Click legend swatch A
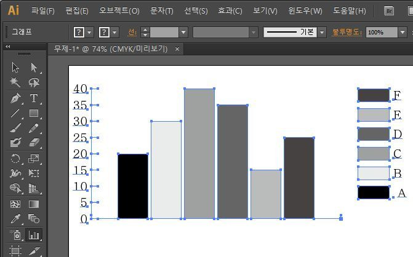This screenshot has height=257, width=413. click(x=374, y=192)
